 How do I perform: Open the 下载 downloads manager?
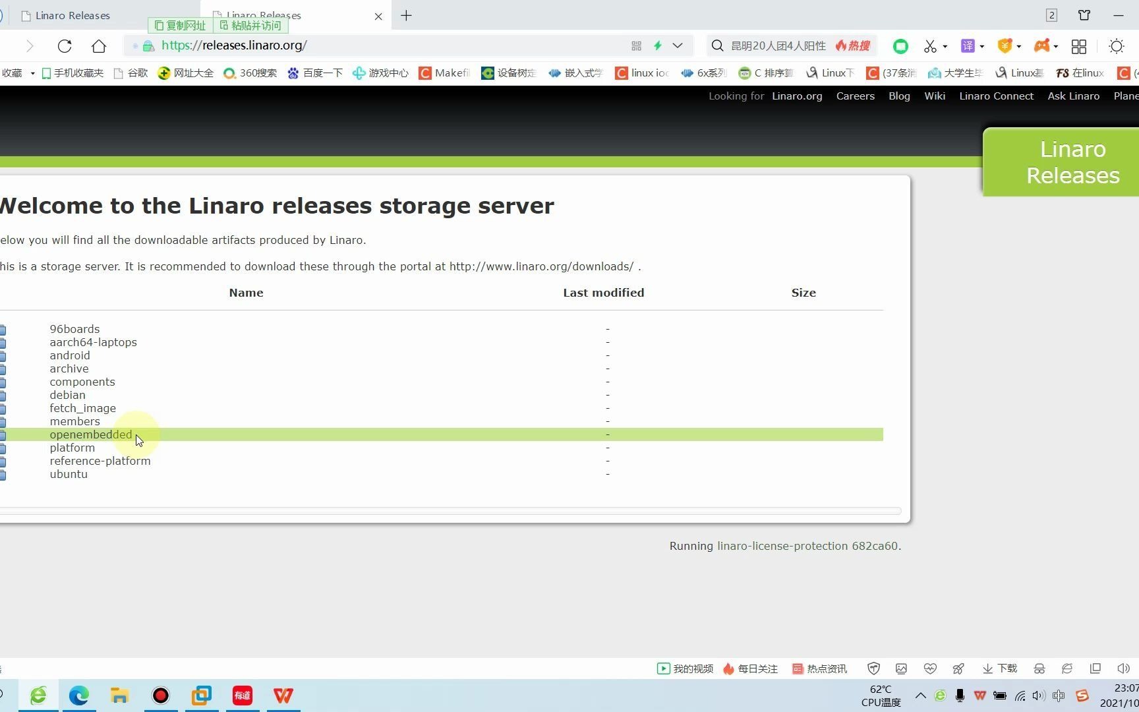coord(1000,668)
